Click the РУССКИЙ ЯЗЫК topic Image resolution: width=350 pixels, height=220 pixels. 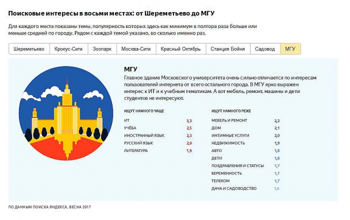[x=138, y=143]
